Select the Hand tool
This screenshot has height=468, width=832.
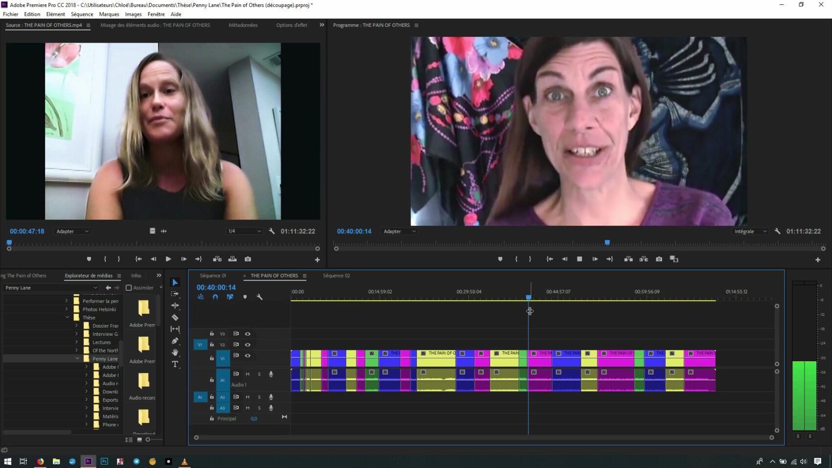click(x=175, y=352)
